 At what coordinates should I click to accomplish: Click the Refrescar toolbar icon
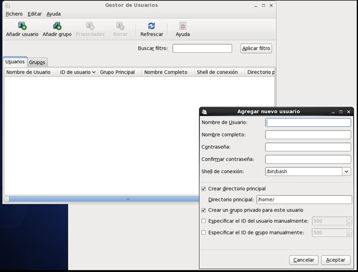152,26
